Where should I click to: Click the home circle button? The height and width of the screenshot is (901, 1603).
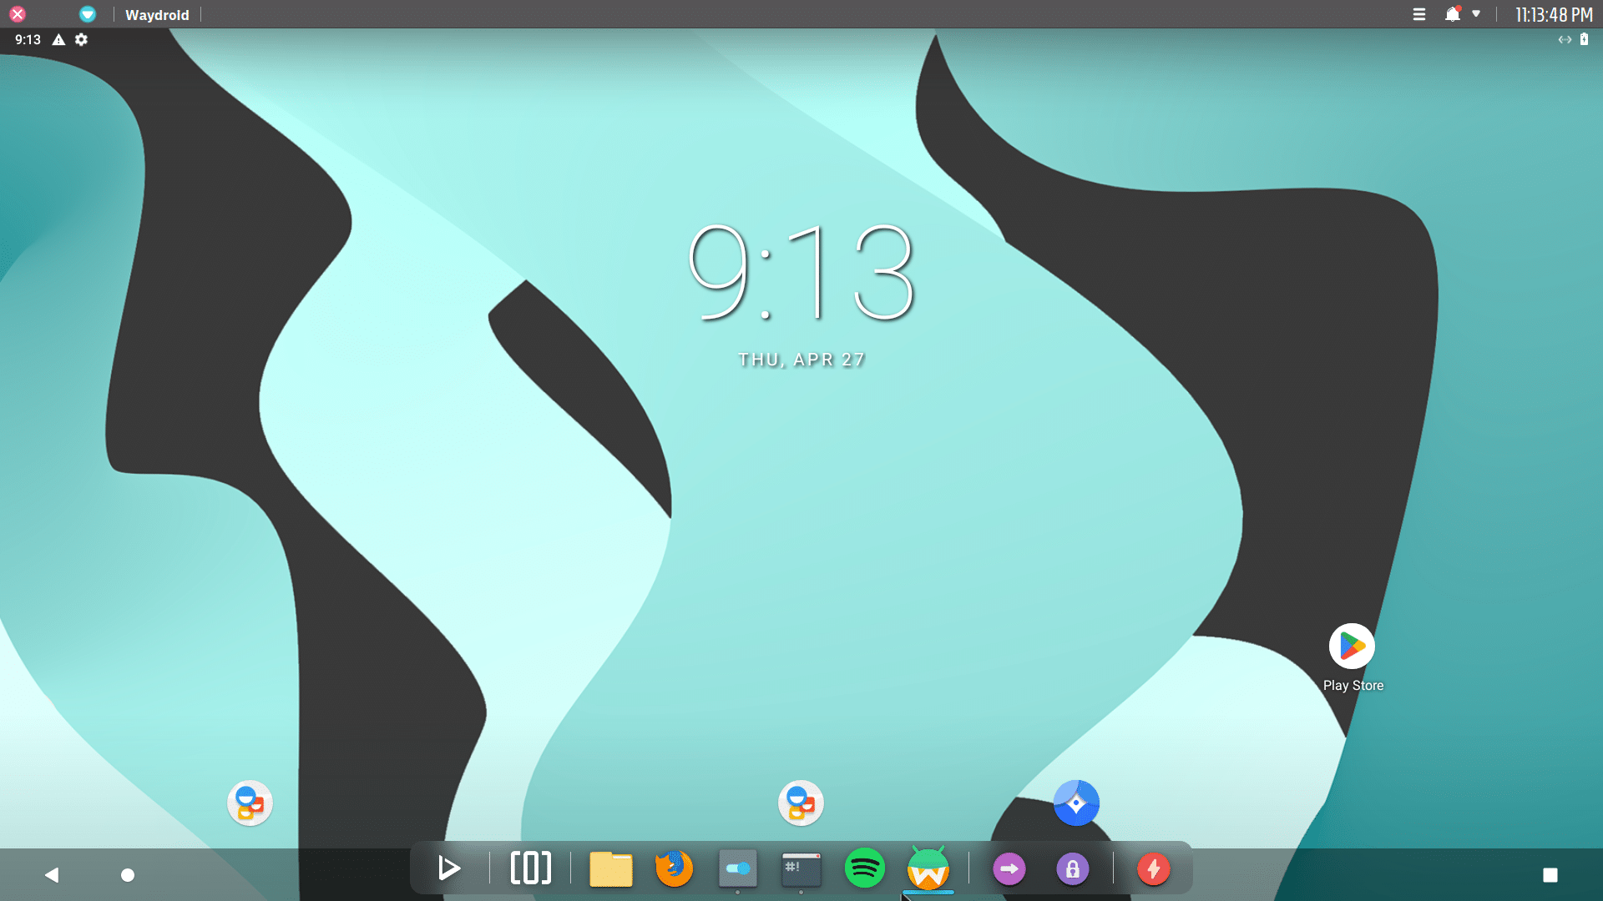(x=128, y=874)
